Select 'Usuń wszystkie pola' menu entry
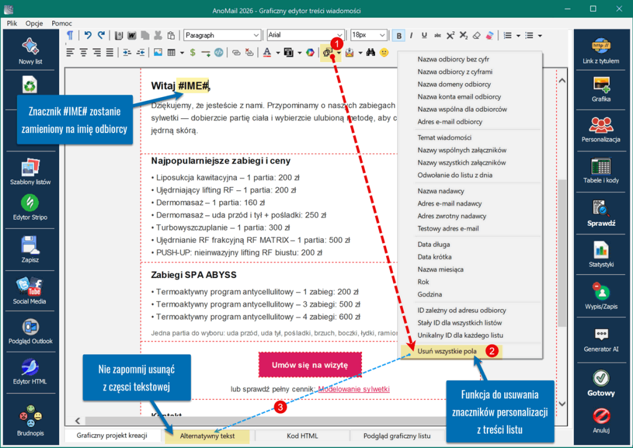This screenshot has width=633, height=448. (x=447, y=351)
